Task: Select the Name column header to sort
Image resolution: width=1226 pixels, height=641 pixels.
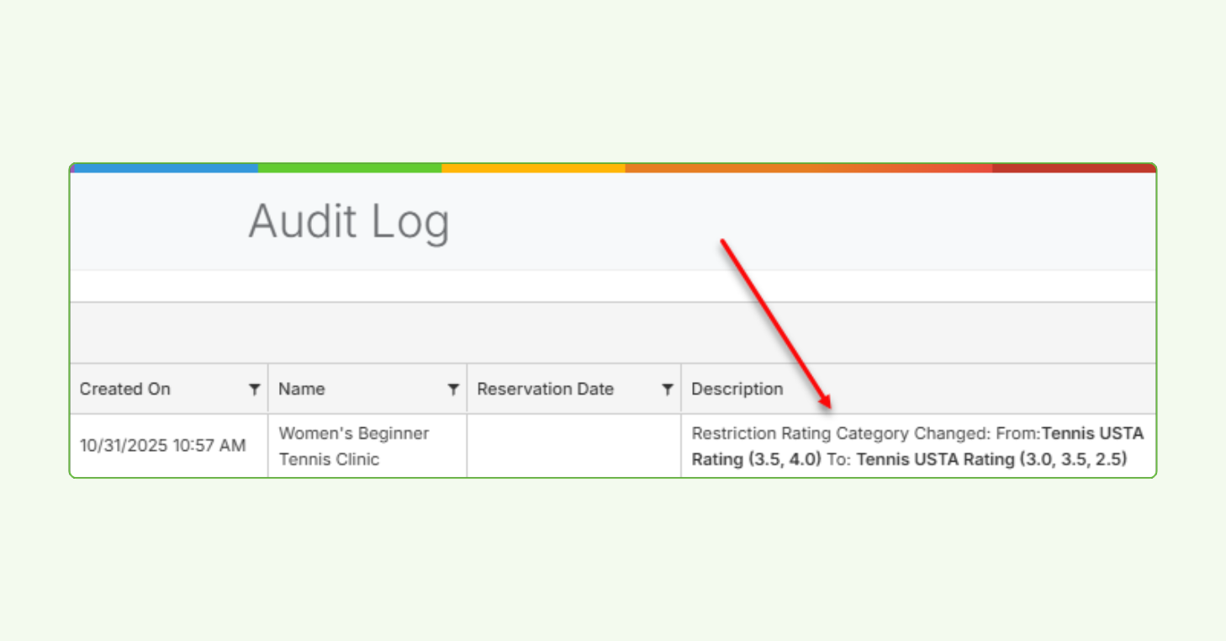Action: (x=301, y=389)
